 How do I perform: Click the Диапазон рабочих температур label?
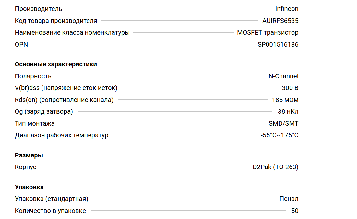[62, 135]
